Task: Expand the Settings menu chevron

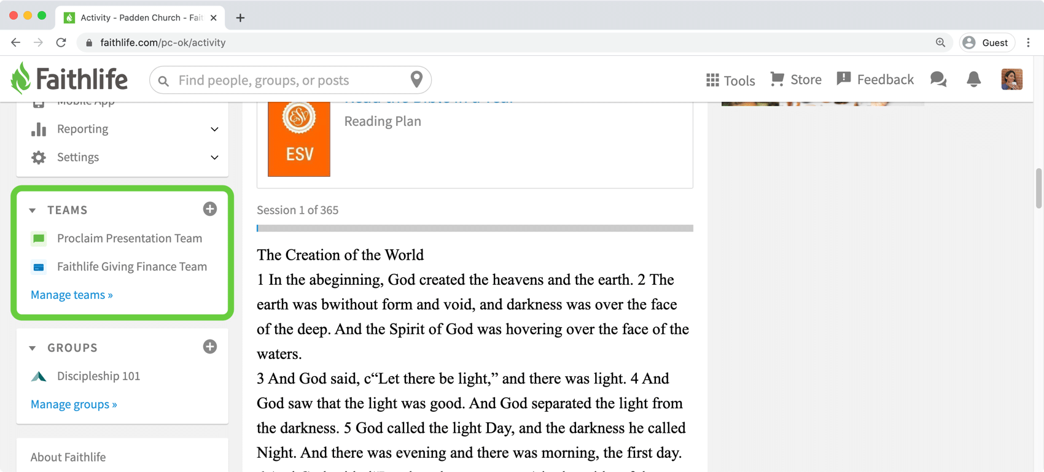Action: click(214, 157)
